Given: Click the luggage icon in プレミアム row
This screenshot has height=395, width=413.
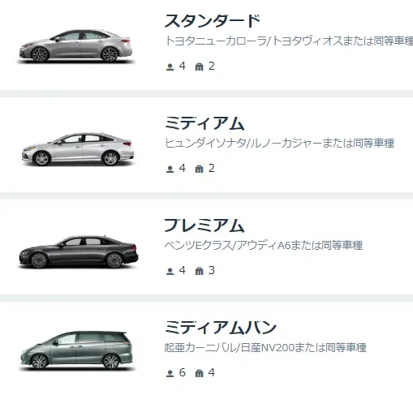Looking at the screenshot, I should pyautogui.click(x=199, y=271).
